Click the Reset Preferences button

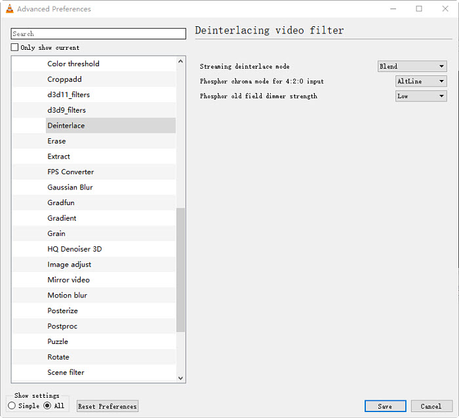pos(108,406)
